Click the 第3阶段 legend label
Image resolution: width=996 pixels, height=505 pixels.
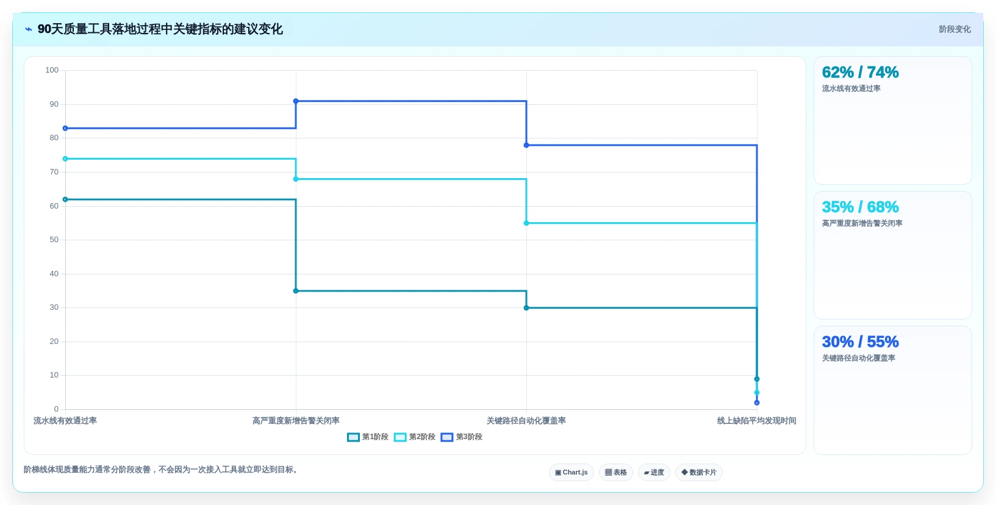[x=469, y=437]
